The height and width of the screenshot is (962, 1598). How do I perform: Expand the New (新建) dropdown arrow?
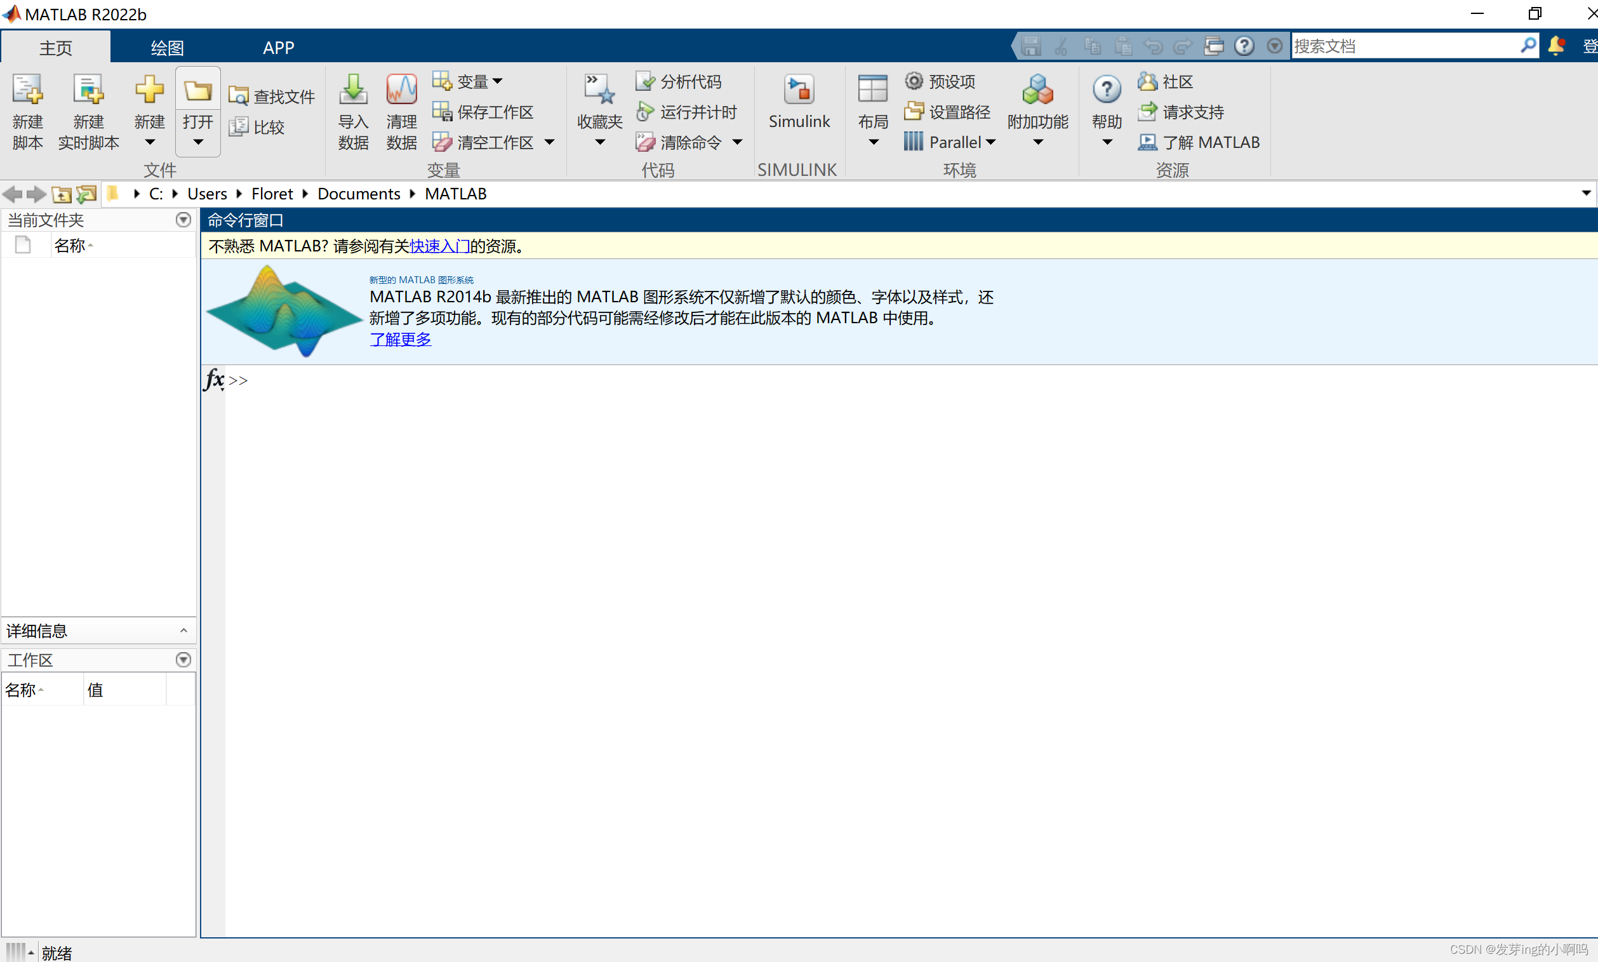click(x=149, y=143)
